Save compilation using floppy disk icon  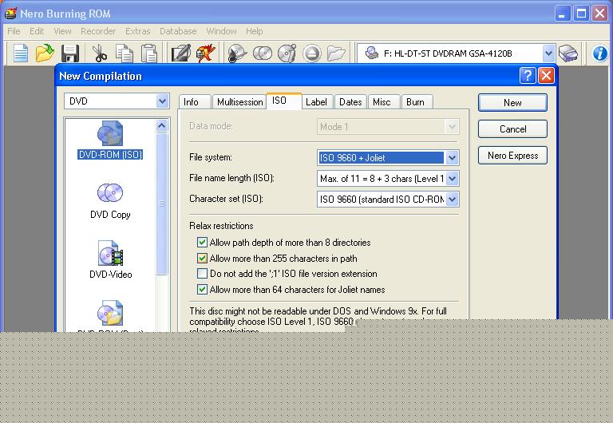[x=70, y=53]
